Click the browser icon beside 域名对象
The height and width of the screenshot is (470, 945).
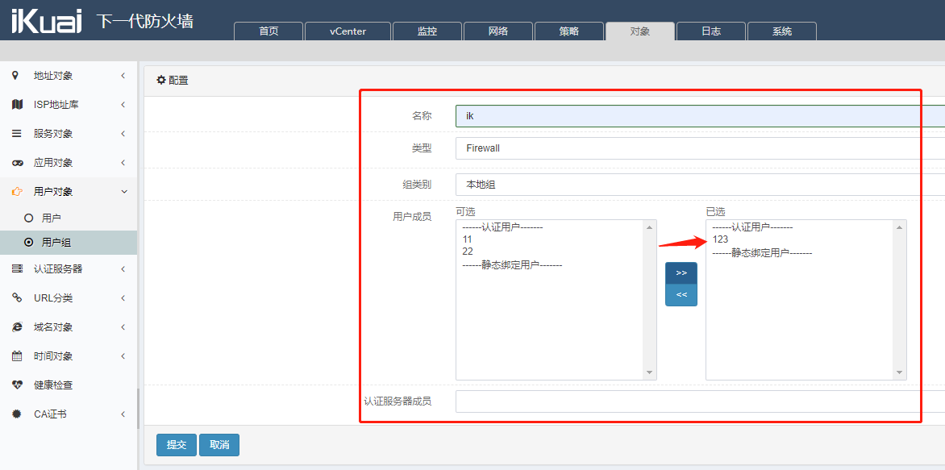pos(17,327)
